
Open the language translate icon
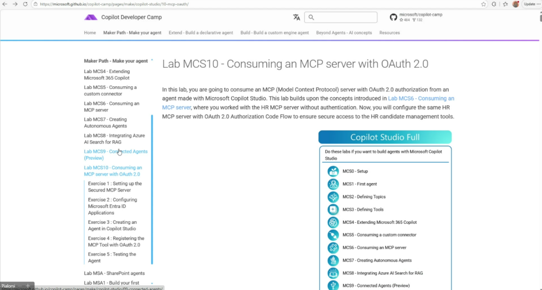(296, 17)
